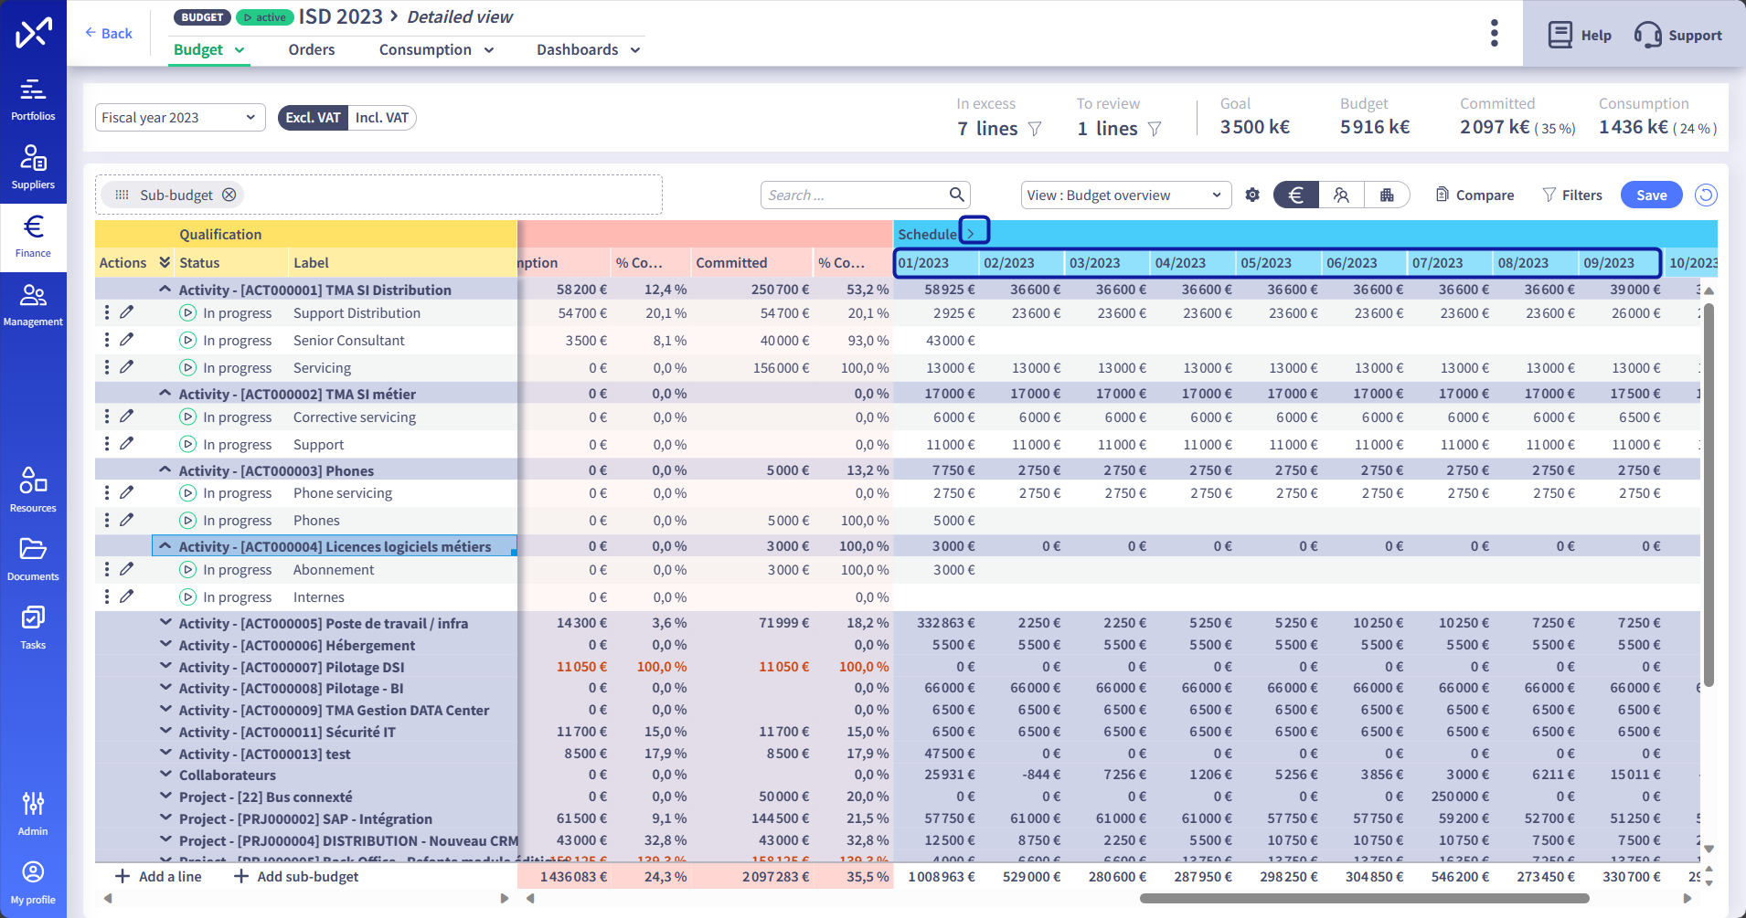The width and height of the screenshot is (1746, 918).
Task: Expand Activity ACT000007 Pilotage DSI
Action: tap(165, 666)
